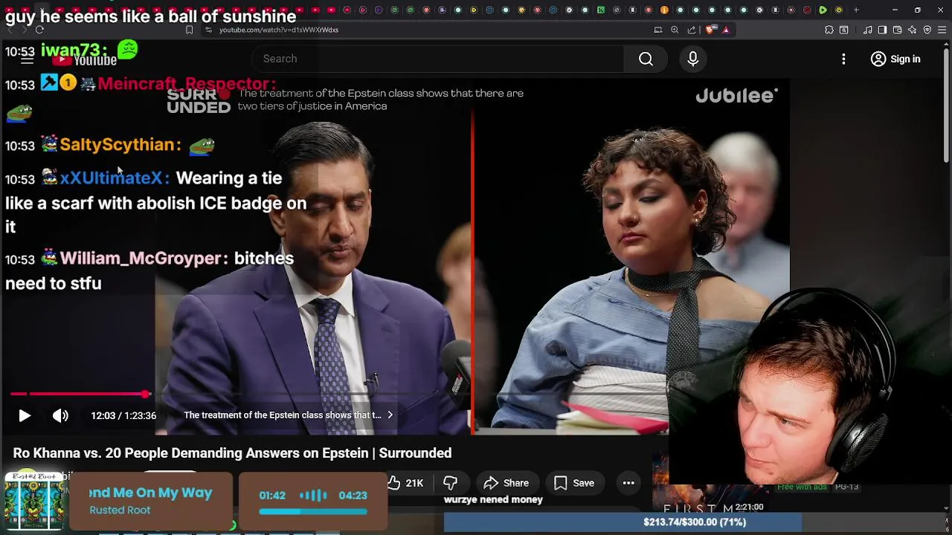952x535 pixels.
Task: Open the browser main hamburger menu
Action: point(942,30)
